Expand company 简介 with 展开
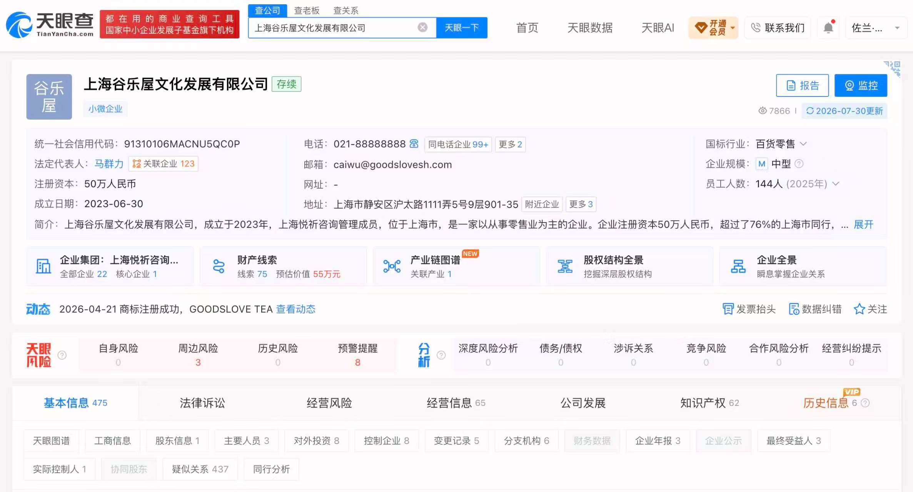 (x=863, y=224)
